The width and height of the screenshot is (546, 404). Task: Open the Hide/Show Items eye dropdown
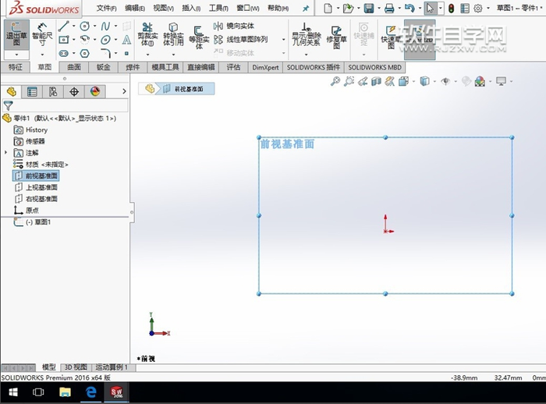456,82
